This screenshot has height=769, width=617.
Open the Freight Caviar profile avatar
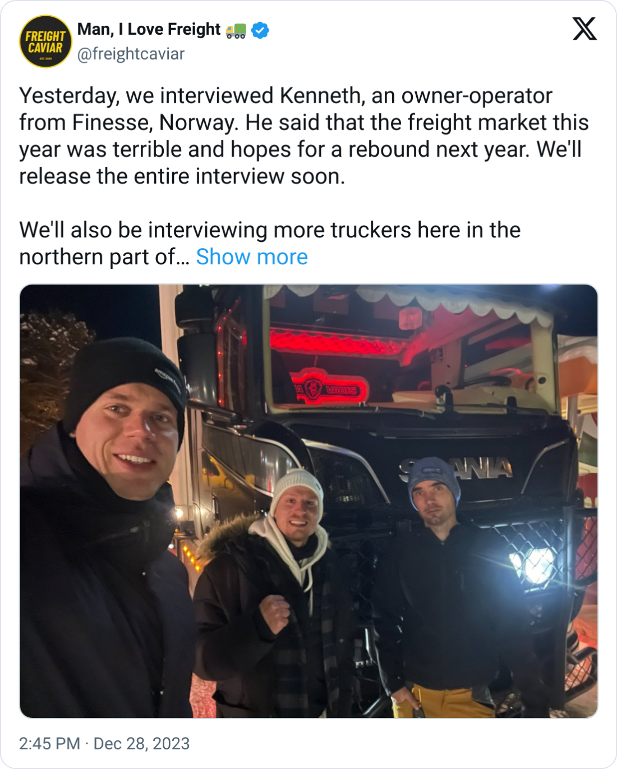[45, 42]
